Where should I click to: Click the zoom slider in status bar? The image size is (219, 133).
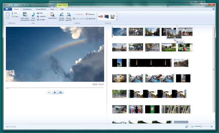[x=201, y=126]
